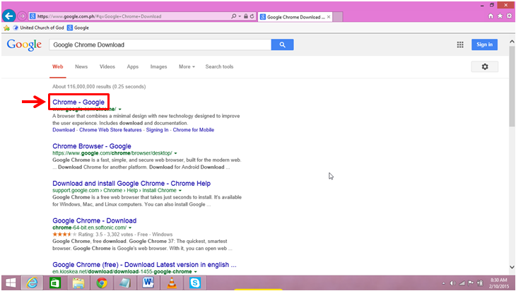The height and width of the screenshot is (291, 516).
Task: Open Google Chrome (free) Download Latest version result
Action: pyautogui.click(x=144, y=265)
